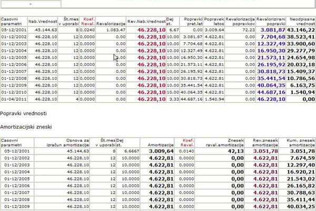
Task: Select blue bold value 44.687,16
Action: (x=271, y=92)
